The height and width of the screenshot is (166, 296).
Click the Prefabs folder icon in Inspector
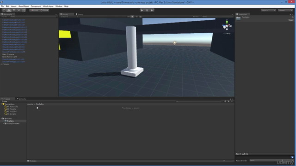pos(238,18)
